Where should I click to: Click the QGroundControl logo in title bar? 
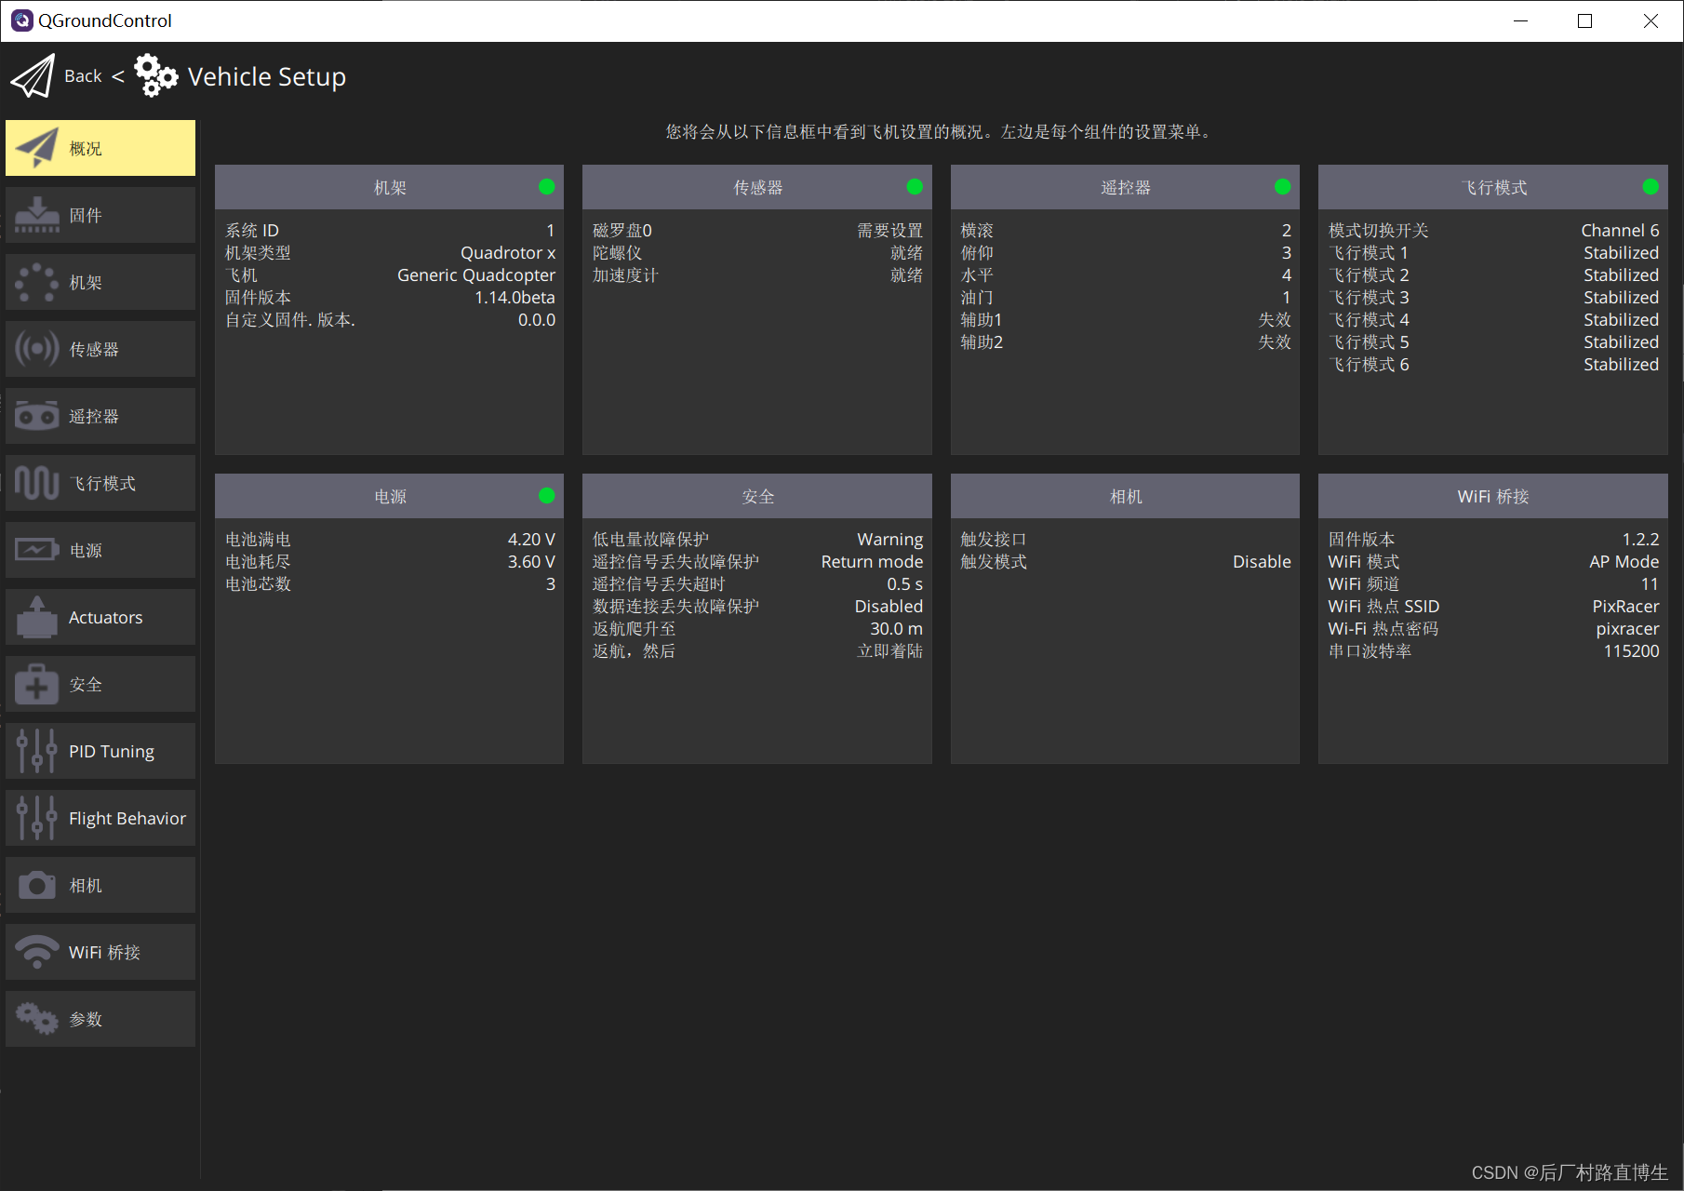[x=21, y=20]
